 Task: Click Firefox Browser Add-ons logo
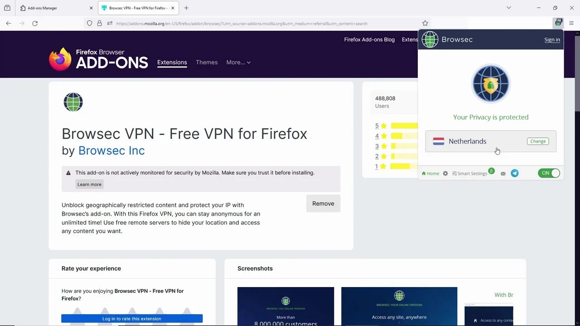point(98,59)
